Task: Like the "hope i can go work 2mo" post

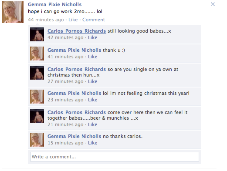Action: pos(73,20)
